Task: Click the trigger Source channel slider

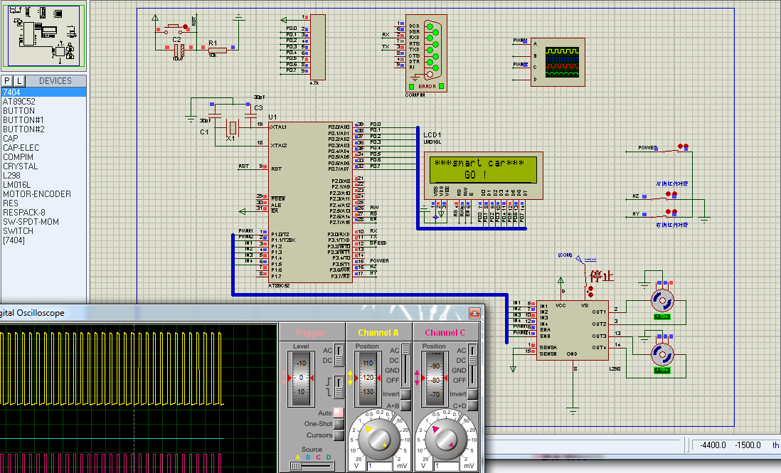Action: pos(312,466)
